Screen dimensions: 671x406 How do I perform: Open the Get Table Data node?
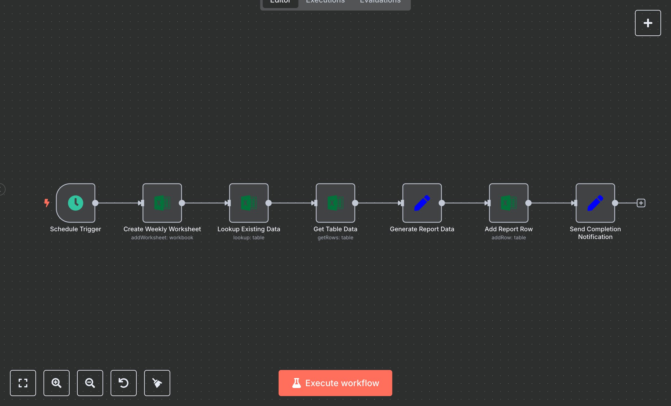[335, 203]
